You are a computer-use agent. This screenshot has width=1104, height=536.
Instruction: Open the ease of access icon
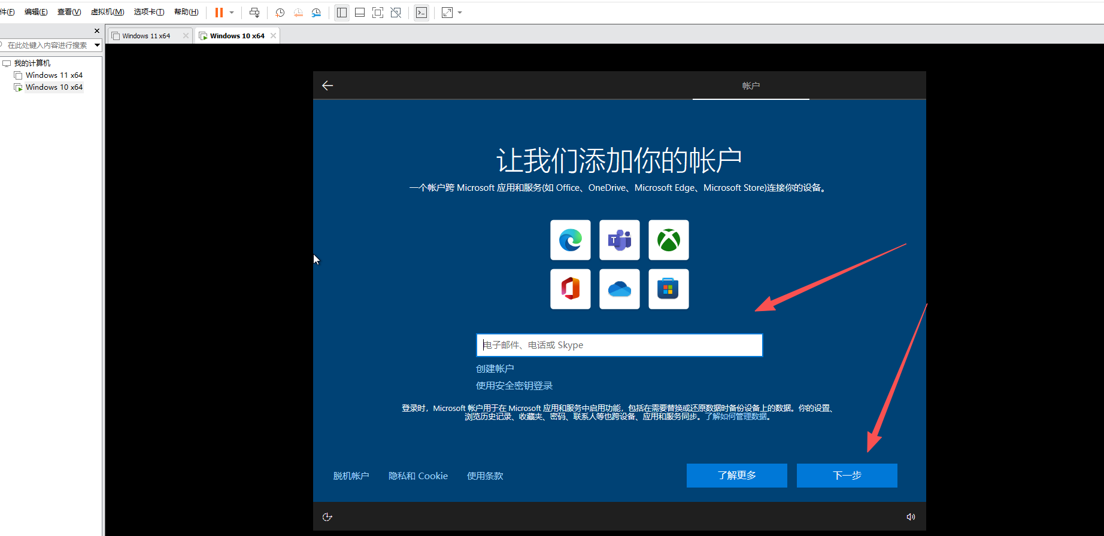coord(327,517)
